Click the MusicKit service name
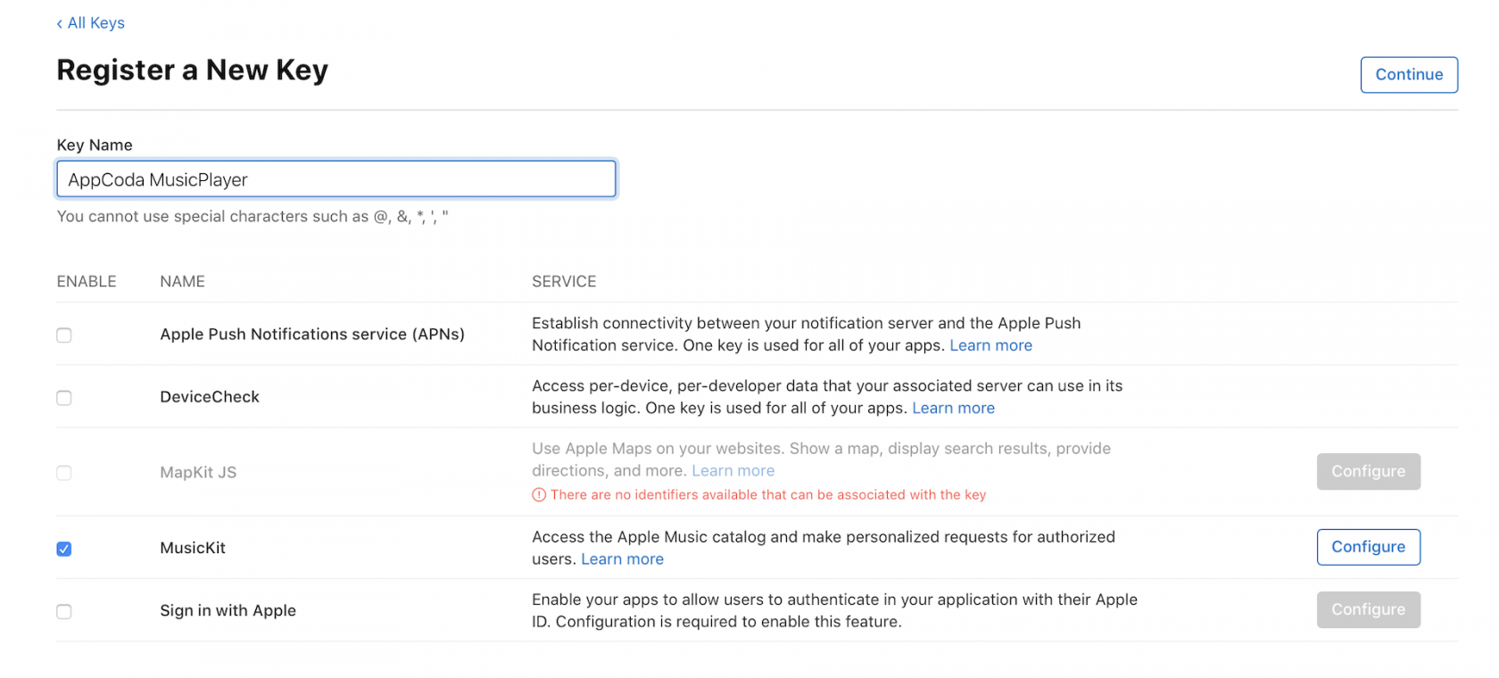Viewport: 1499px width, 678px height. pyautogui.click(x=193, y=548)
